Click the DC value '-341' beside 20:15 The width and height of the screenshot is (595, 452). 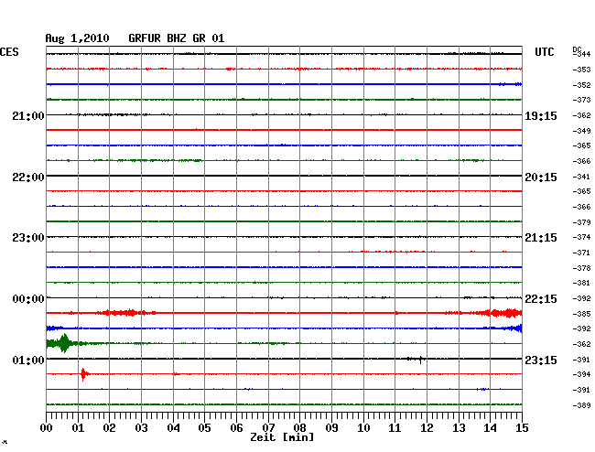click(581, 177)
